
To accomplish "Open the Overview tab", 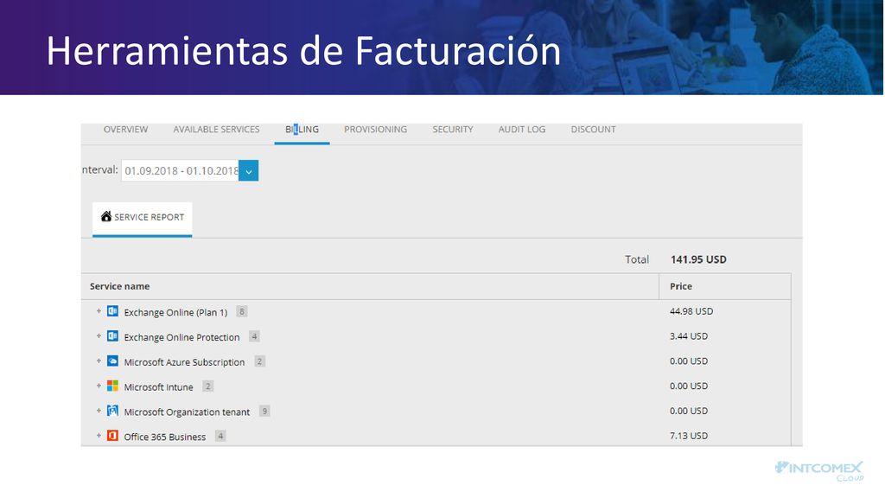I will click(125, 130).
